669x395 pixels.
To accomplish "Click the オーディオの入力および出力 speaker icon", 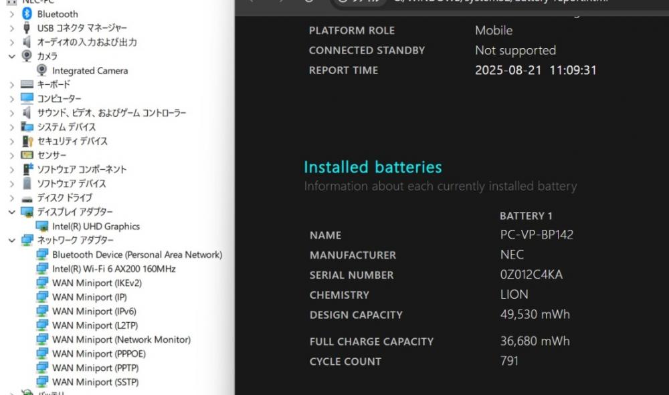I will pyautogui.click(x=27, y=41).
